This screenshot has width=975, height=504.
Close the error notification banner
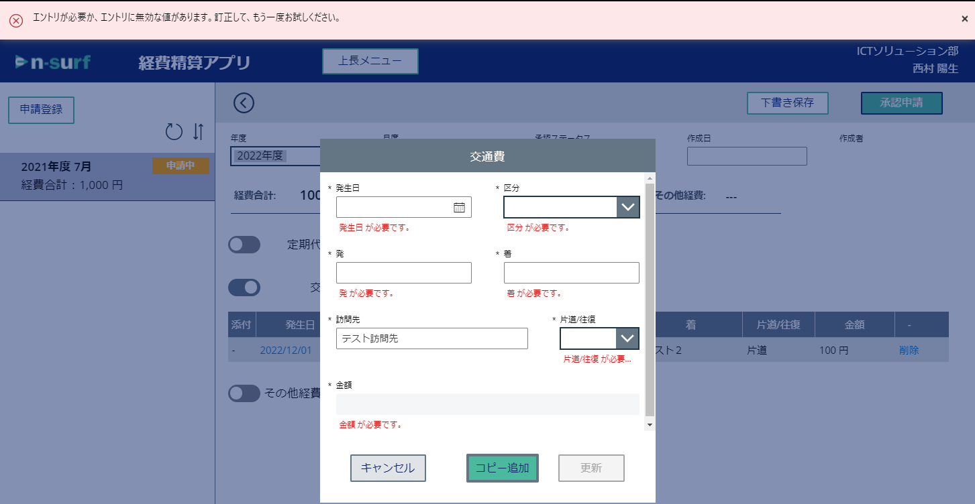(x=964, y=19)
